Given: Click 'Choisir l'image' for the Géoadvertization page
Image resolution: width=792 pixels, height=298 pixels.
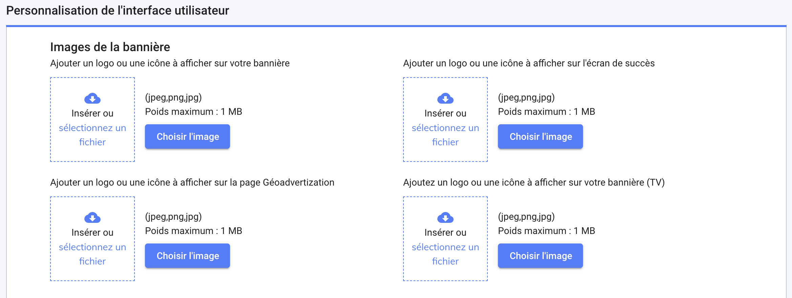Looking at the screenshot, I should click(x=187, y=256).
